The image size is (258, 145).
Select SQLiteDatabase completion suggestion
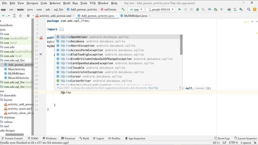(x=117, y=41)
